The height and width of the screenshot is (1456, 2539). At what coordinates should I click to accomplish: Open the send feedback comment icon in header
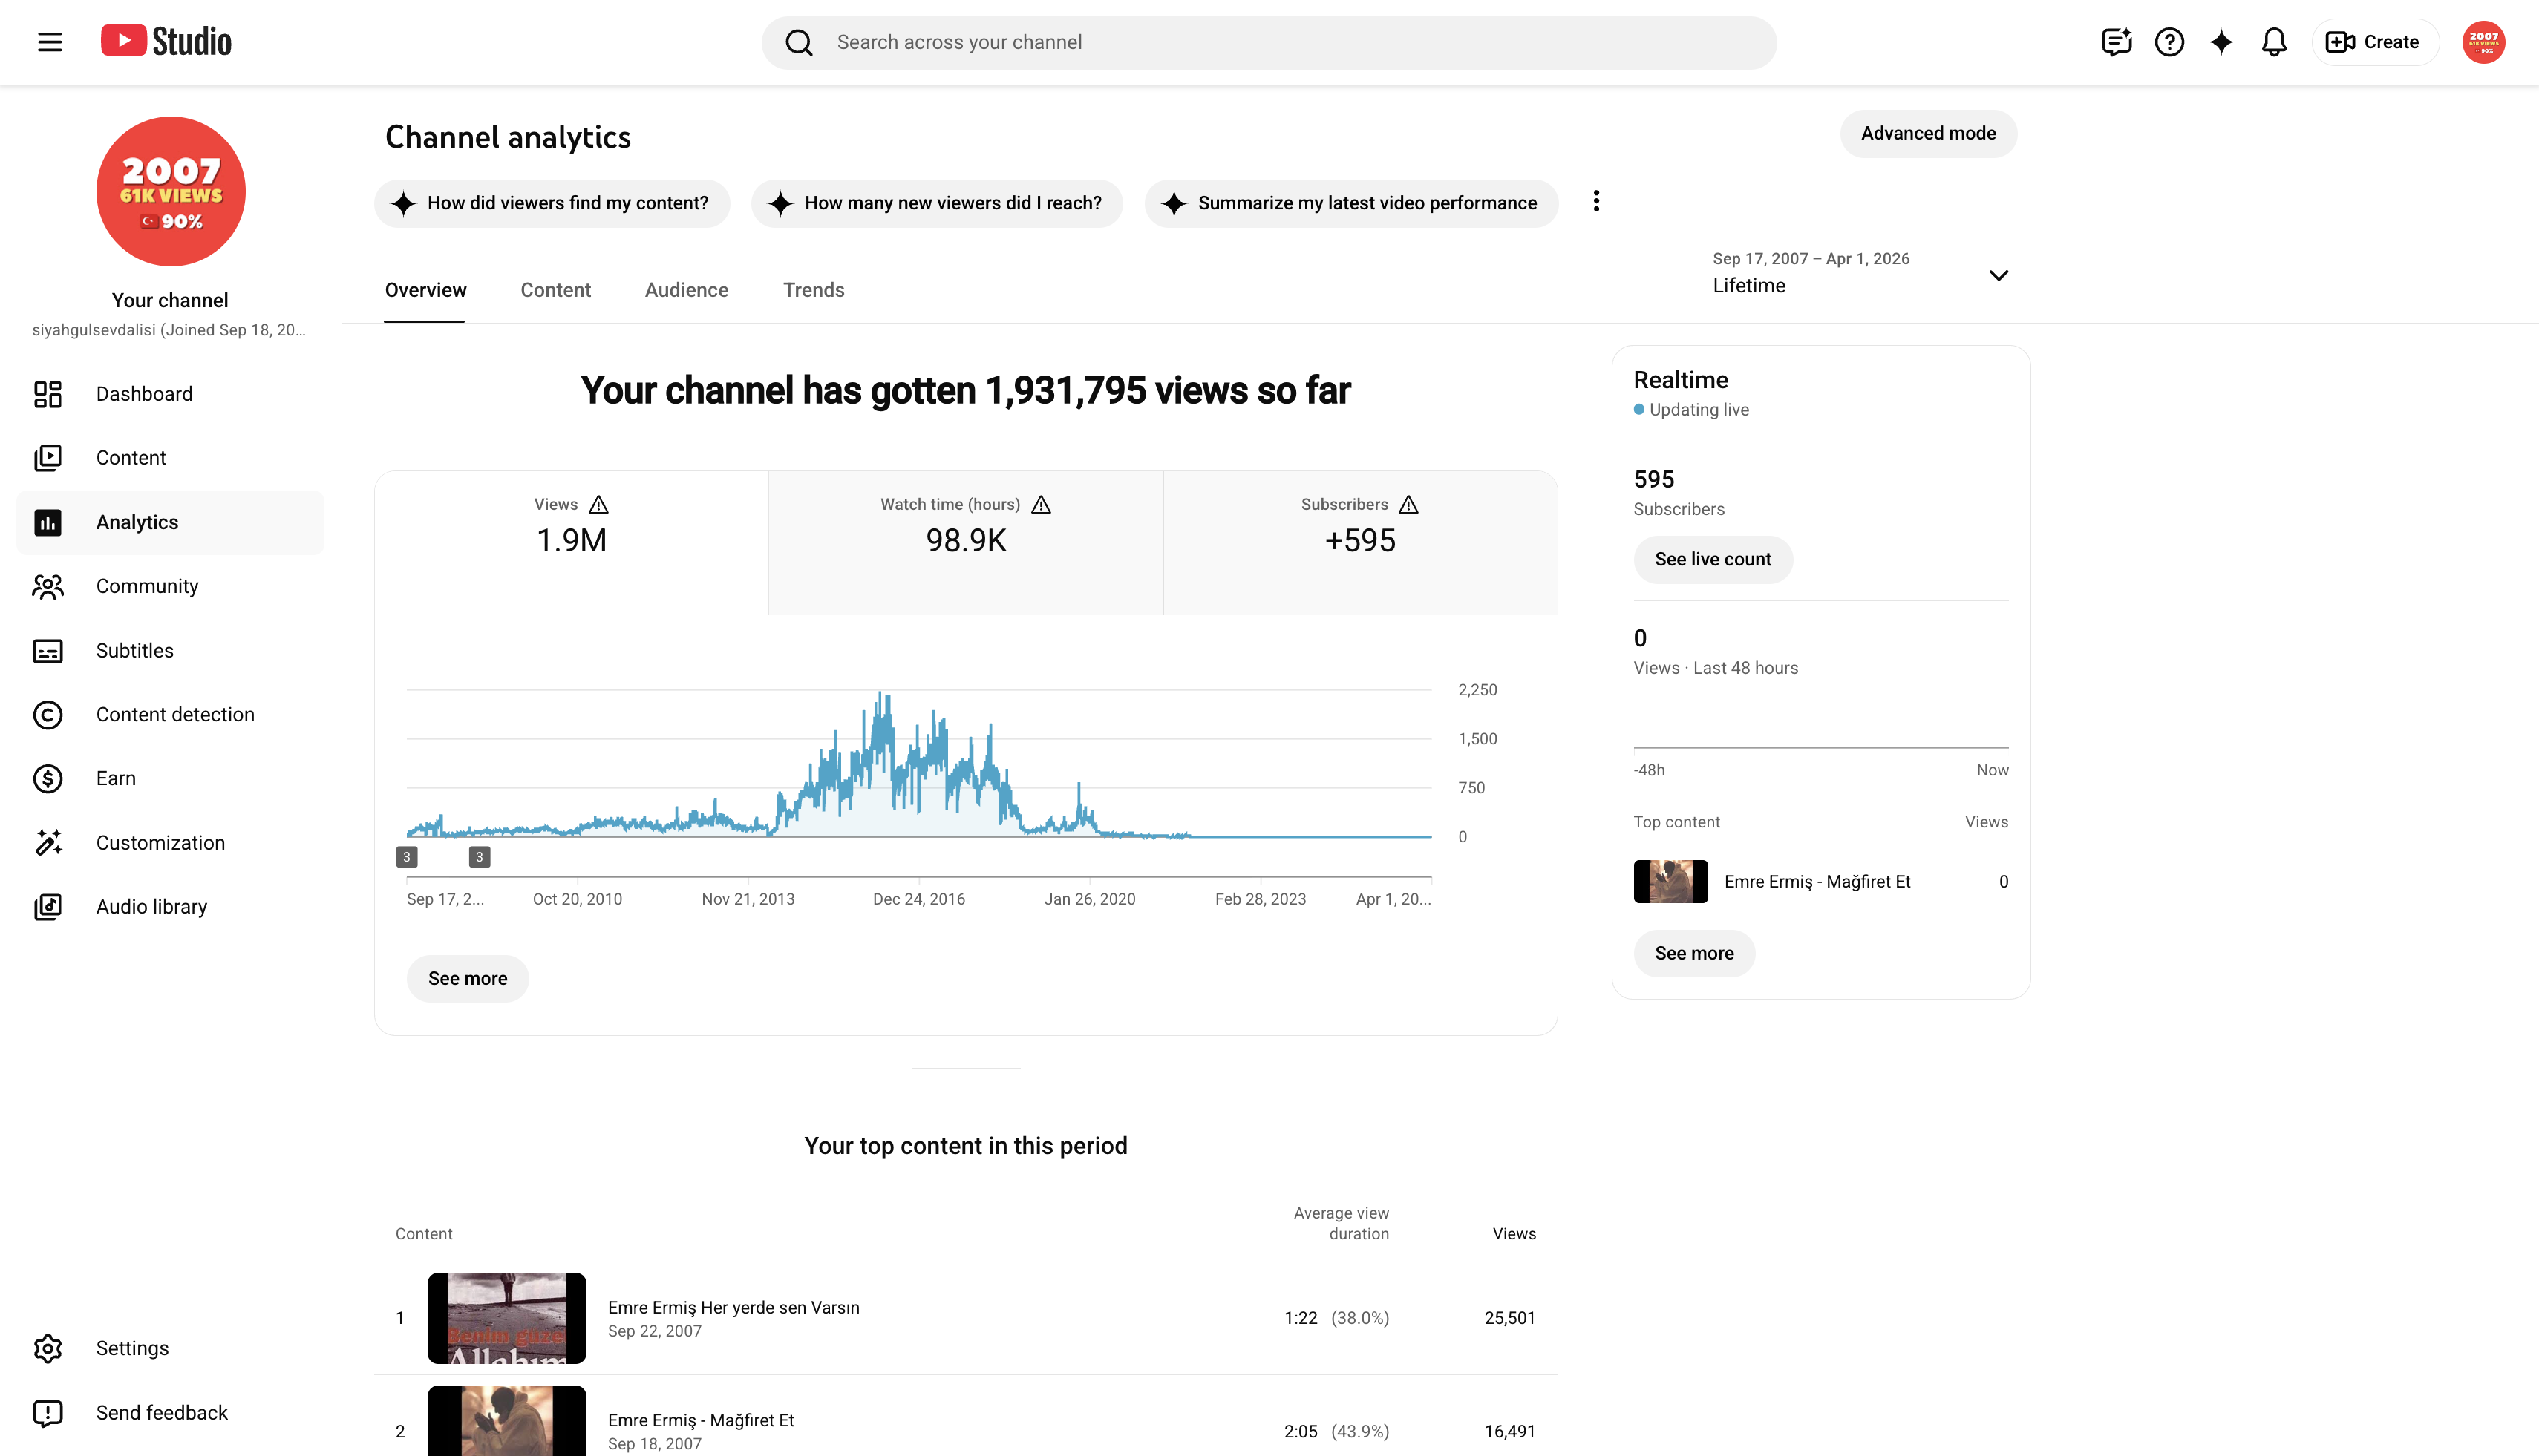(x=2116, y=42)
